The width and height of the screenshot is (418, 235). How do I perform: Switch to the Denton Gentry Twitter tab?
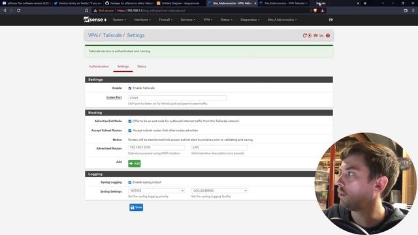[77, 3]
